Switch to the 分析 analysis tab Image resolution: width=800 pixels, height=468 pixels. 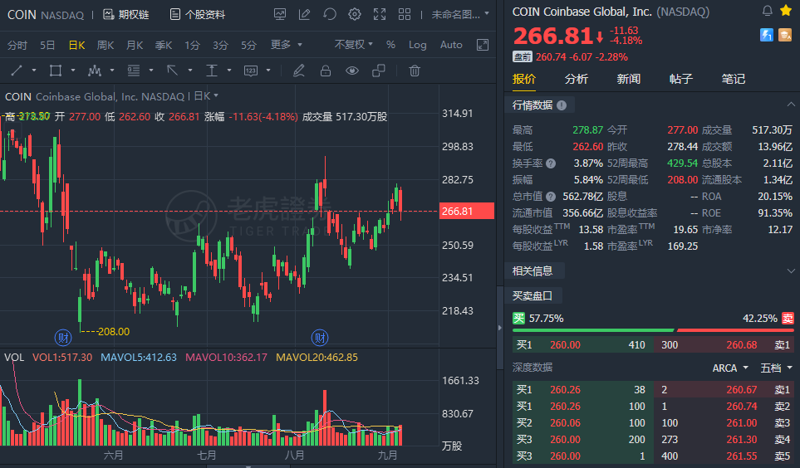click(x=577, y=79)
